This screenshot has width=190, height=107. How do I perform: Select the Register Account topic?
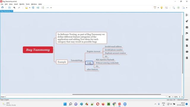point(94,51)
